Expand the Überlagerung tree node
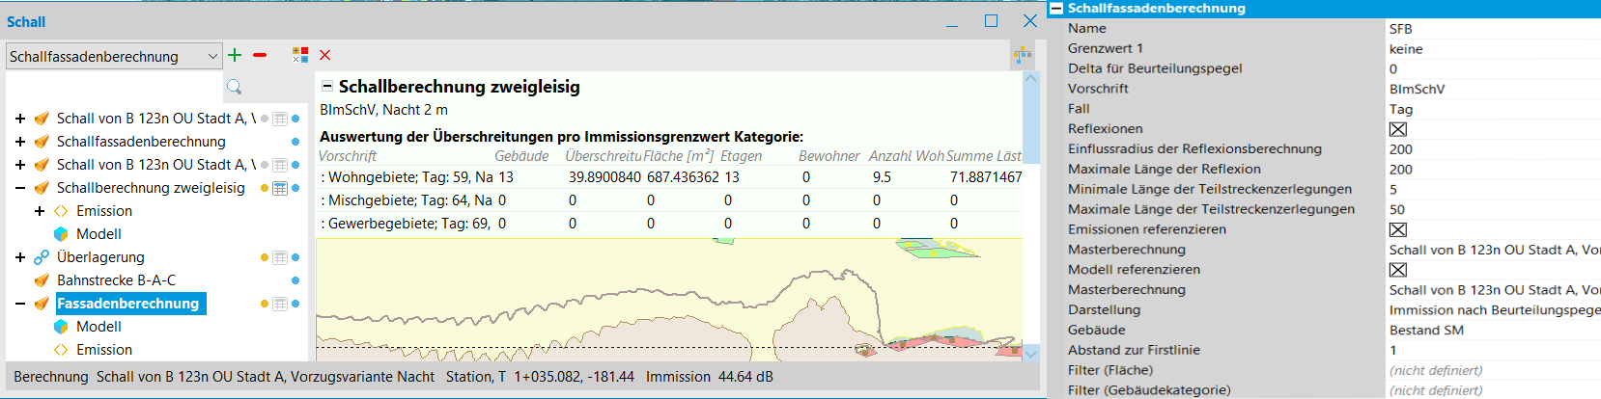The height and width of the screenshot is (399, 1601). coord(20,257)
